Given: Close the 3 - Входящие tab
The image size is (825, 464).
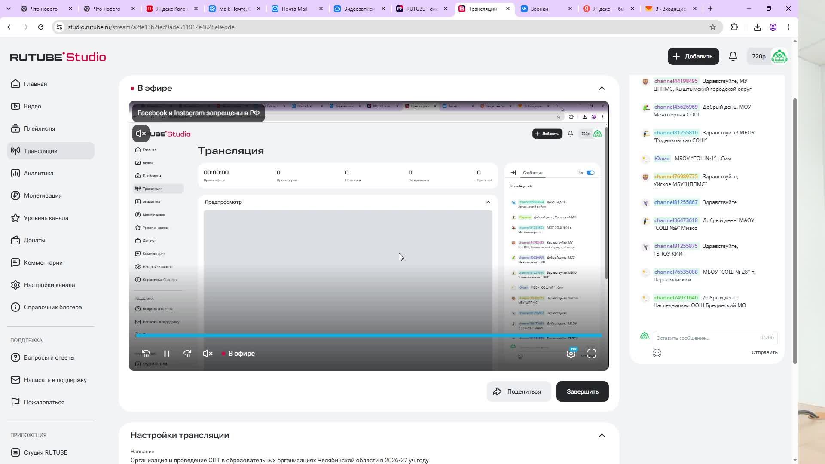Looking at the screenshot, I should coord(695,9).
